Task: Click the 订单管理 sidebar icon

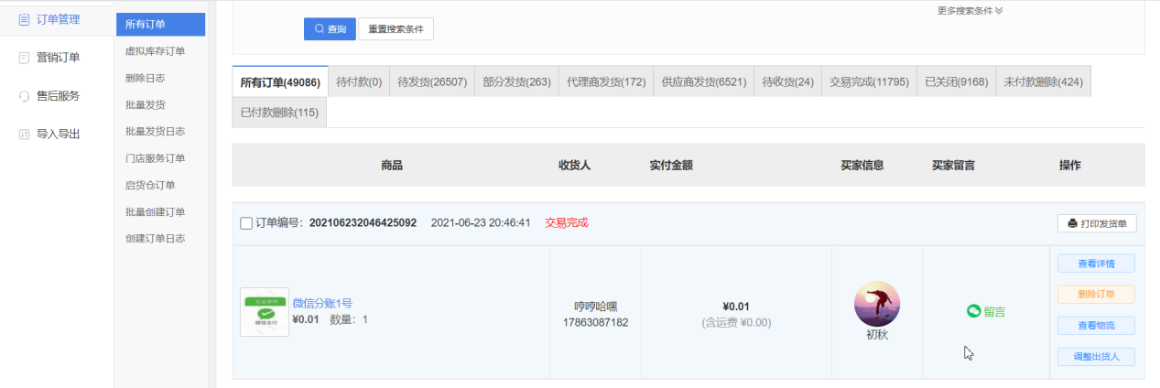Action: point(24,19)
